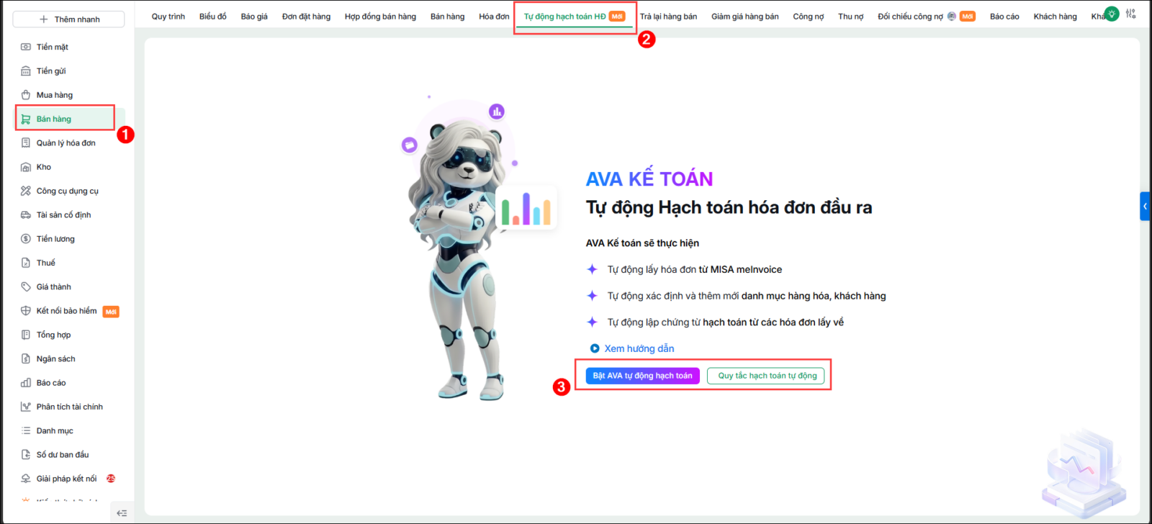Expand the blue side panel arrow
The height and width of the screenshot is (524, 1152).
click(x=1145, y=207)
